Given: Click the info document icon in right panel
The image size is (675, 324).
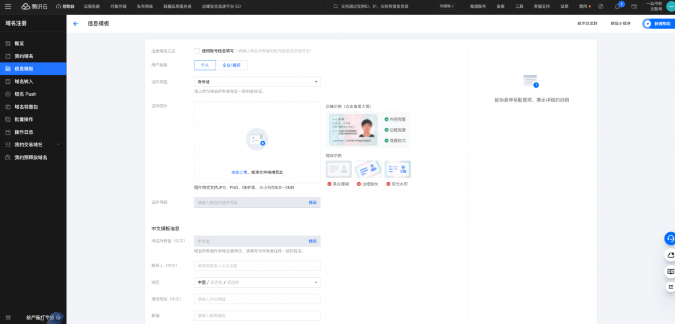Looking at the screenshot, I should [x=531, y=81].
